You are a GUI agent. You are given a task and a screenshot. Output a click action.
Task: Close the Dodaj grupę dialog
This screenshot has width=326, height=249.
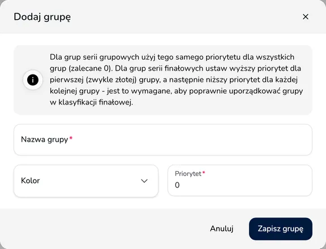(306, 17)
